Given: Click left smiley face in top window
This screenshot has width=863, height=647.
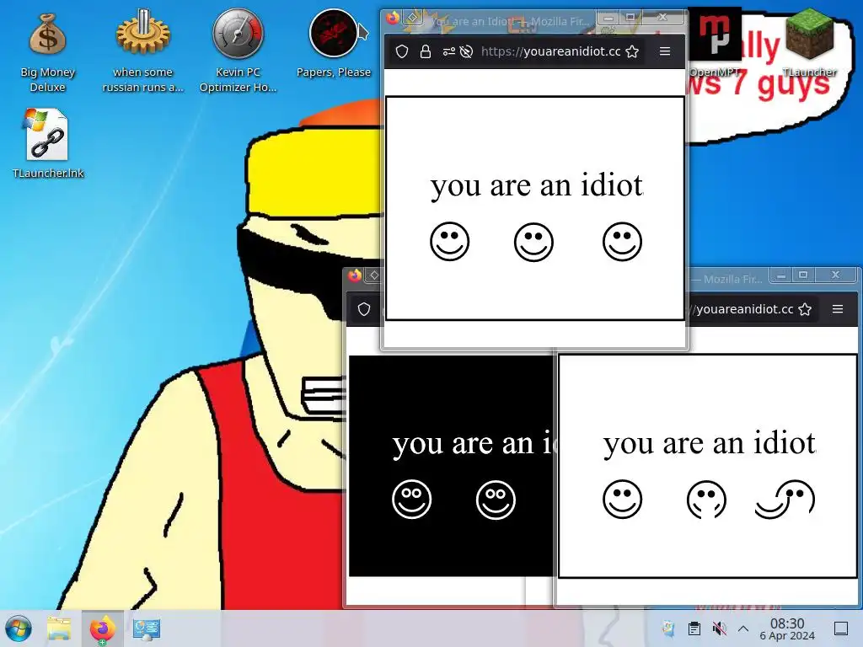Looking at the screenshot, I should pyautogui.click(x=450, y=242).
